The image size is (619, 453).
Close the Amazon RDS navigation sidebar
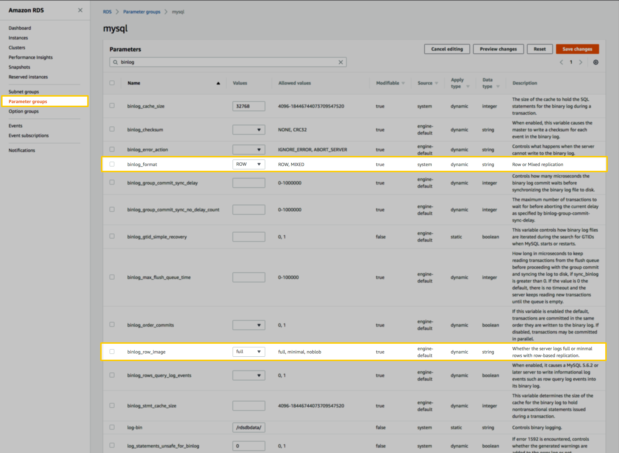(x=80, y=10)
